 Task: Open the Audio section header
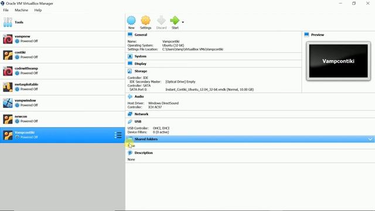139,96
